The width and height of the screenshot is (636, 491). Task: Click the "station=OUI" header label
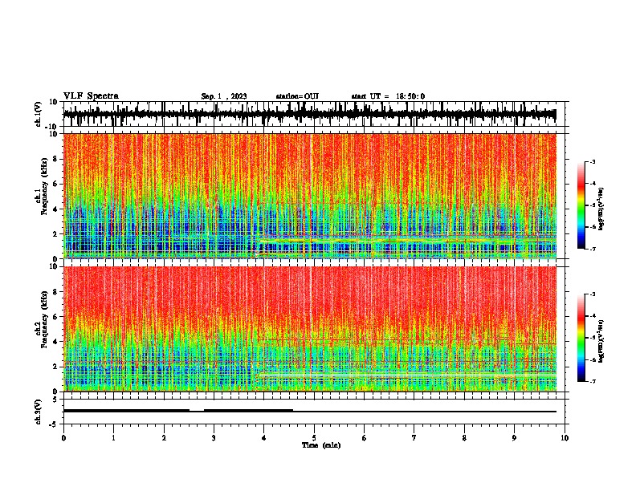297,96
